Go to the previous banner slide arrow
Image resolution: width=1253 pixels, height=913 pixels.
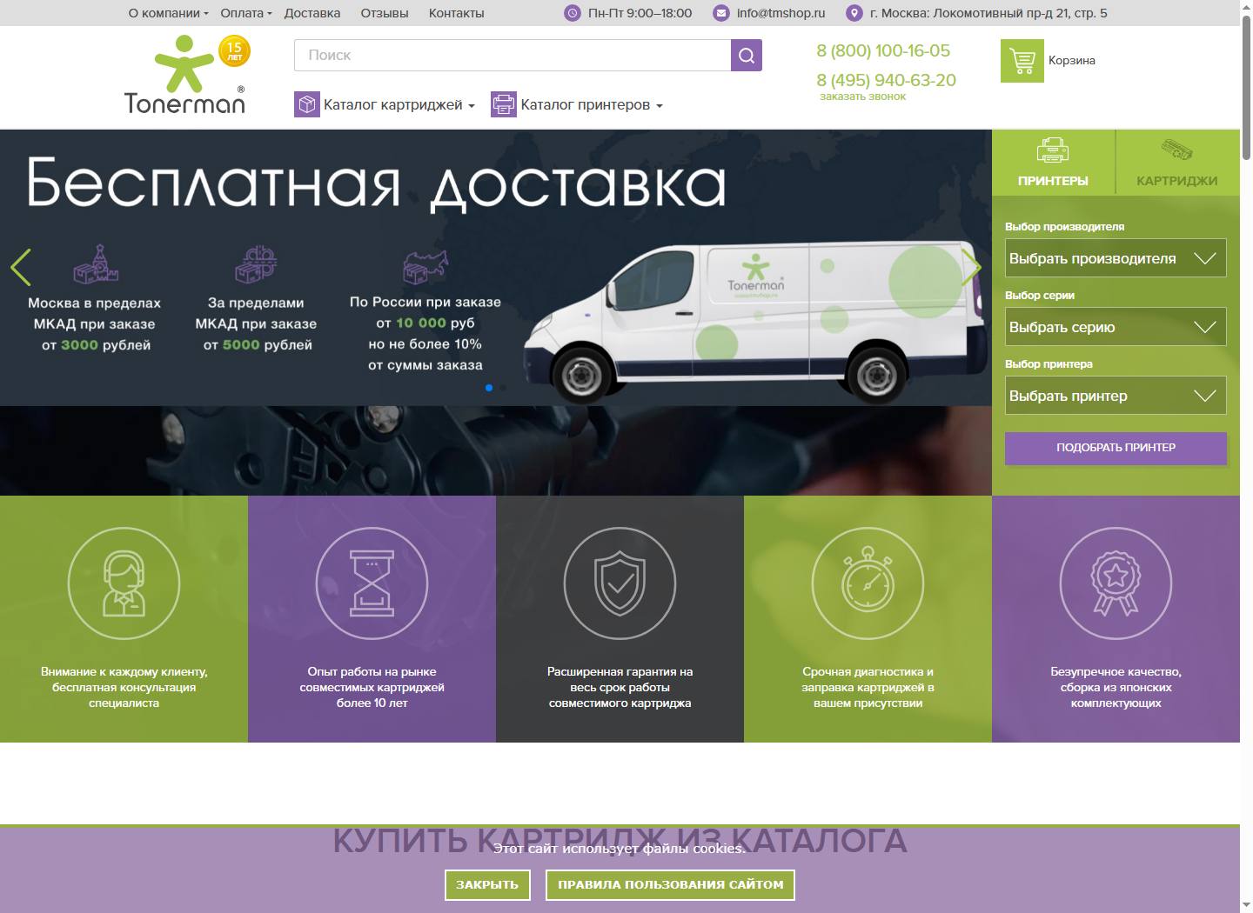21,267
